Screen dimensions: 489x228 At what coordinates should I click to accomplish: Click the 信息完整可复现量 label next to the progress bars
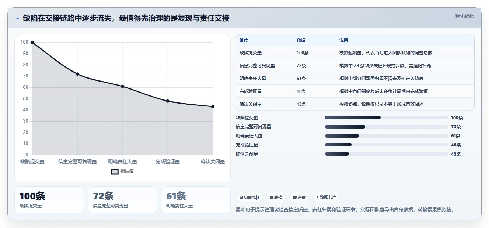tap(254, 127)
